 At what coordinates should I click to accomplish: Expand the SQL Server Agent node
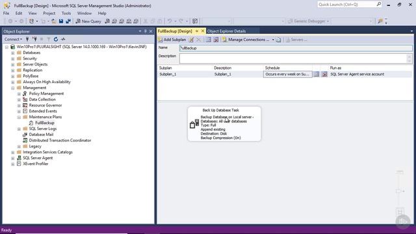pos(13,158)
